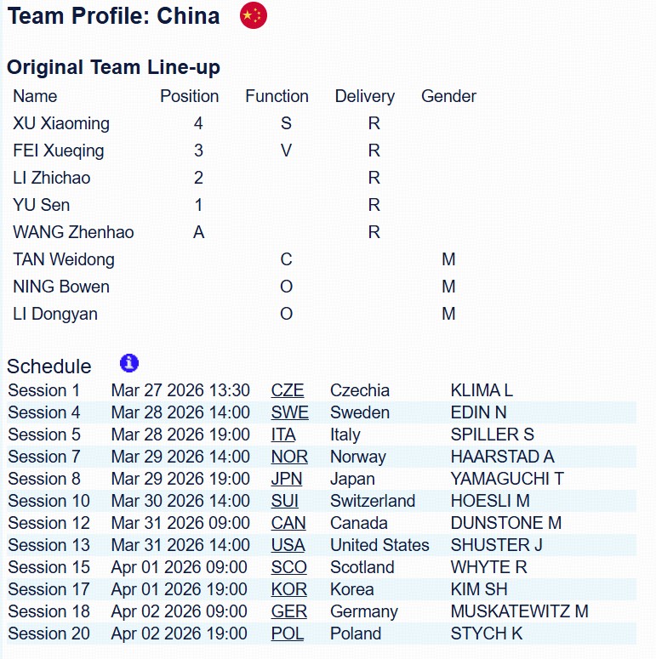Click the Delivery column header

[364, 96]
